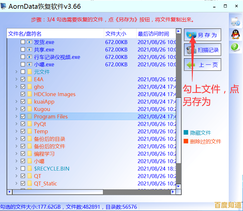This screenshot has height=211, width=243.
Task: Click the QQ penguin contact icon
Action: (236, 34)
